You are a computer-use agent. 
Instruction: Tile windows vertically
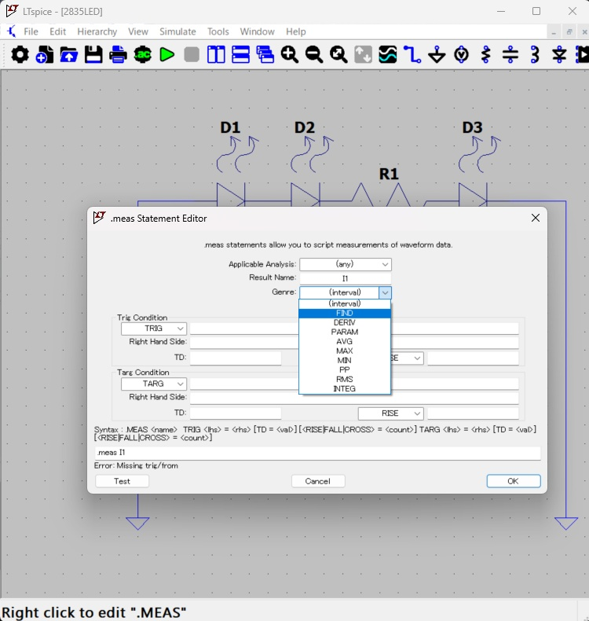[216, 55]
